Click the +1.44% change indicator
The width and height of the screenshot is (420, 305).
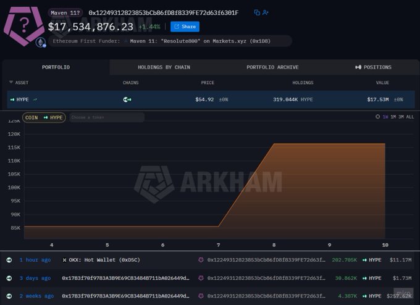pyautogui.click(x=149, y=27)
